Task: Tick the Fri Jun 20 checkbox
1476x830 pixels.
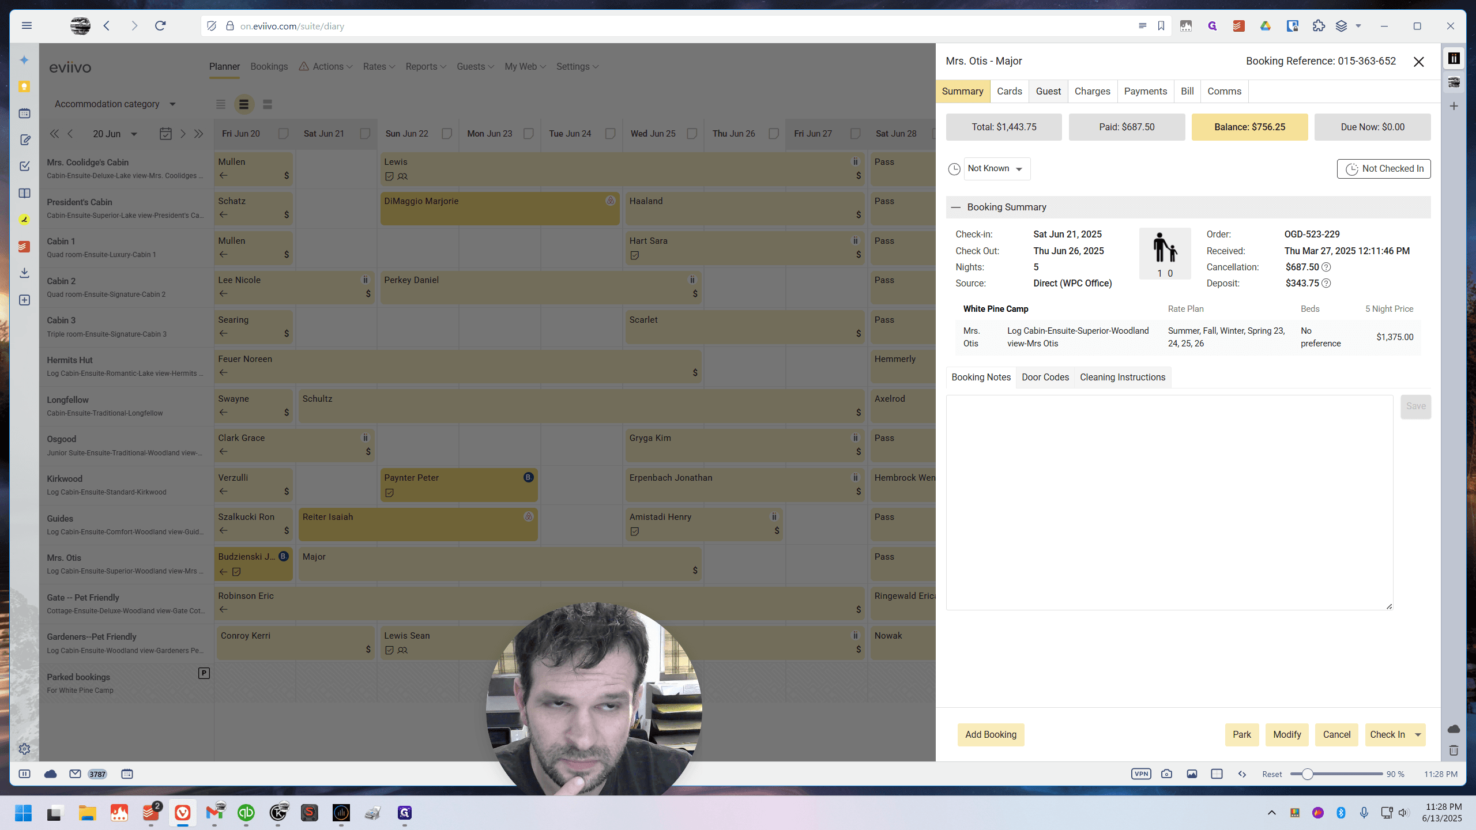Action: coord(283,134)
